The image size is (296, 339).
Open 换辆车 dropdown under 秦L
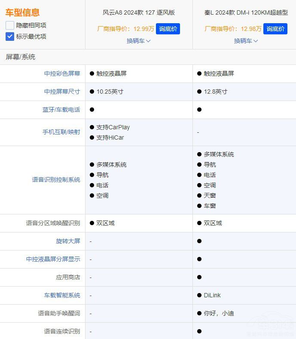[x=246, y=41]
